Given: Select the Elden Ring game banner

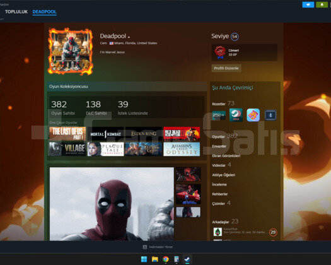Looking at the screenshot, I should pos(144,134).
